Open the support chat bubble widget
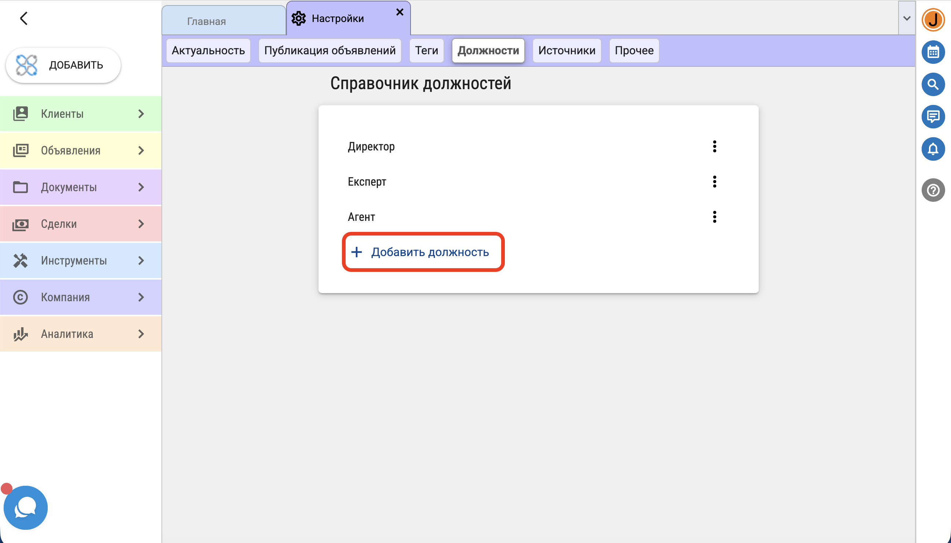 click(x=25, y=507)
